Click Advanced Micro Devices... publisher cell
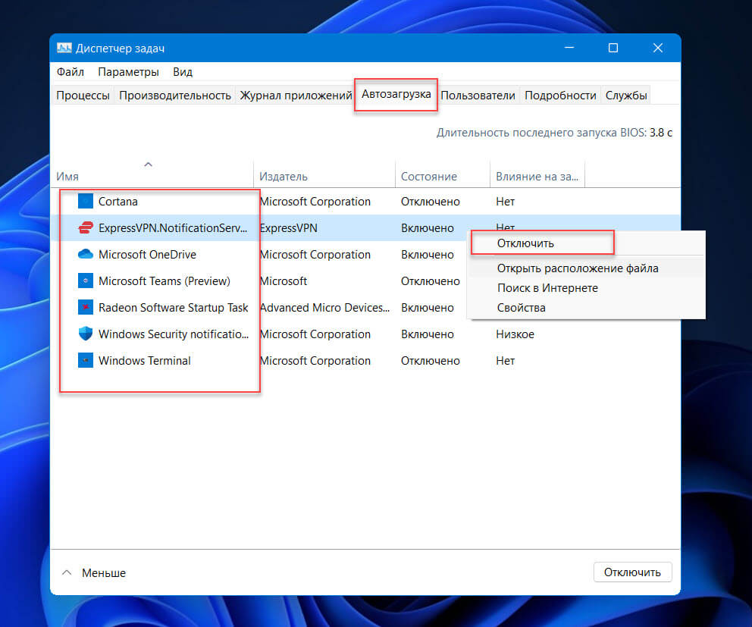 coord(324,308)
